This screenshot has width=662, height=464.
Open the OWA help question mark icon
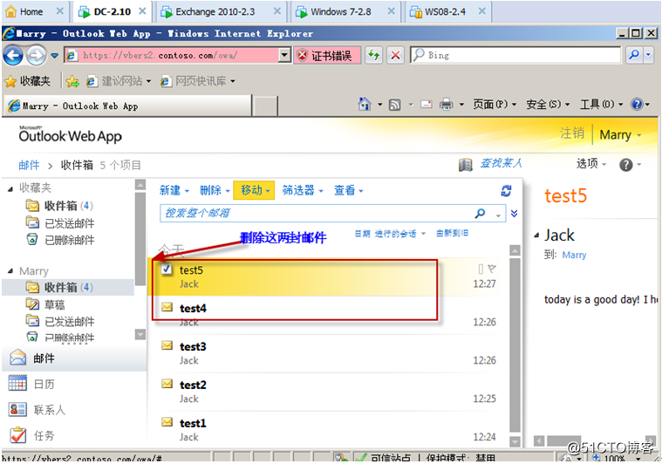click(625, 165)
